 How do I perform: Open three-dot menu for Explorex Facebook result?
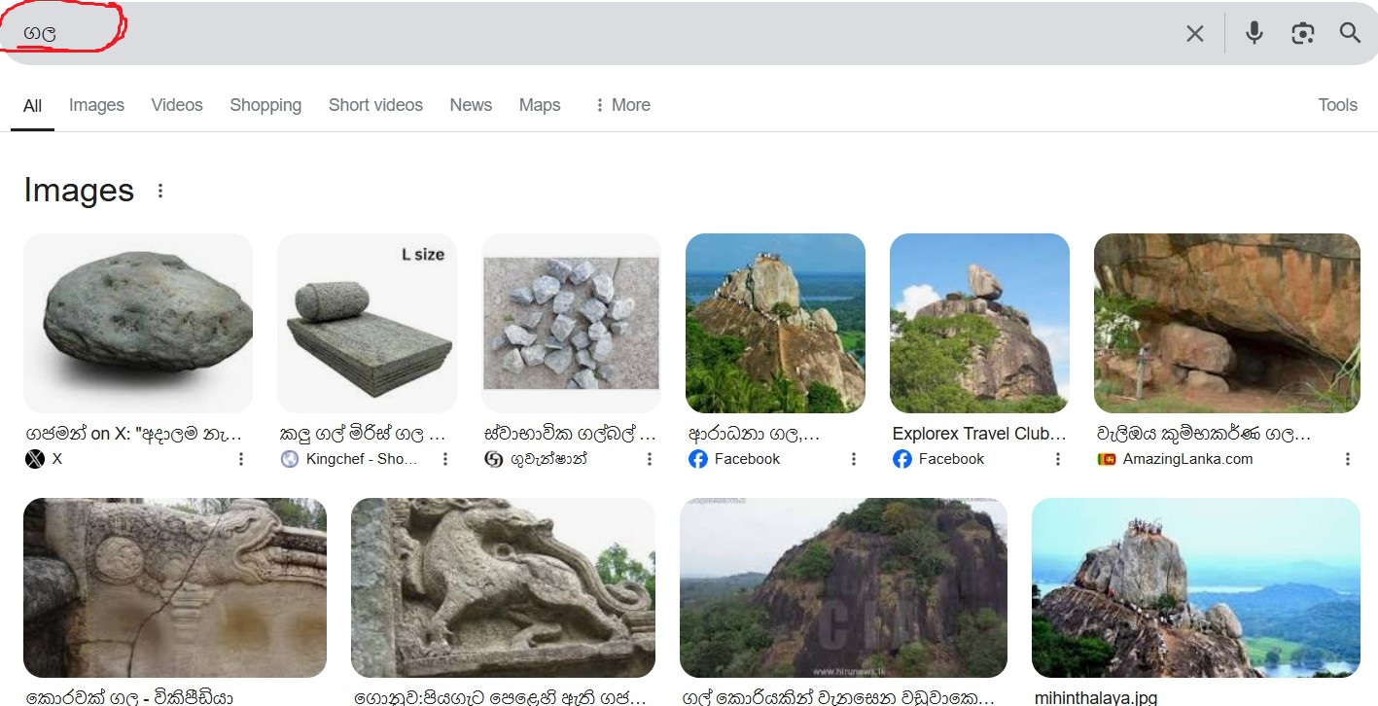[x=1058, y=459]
